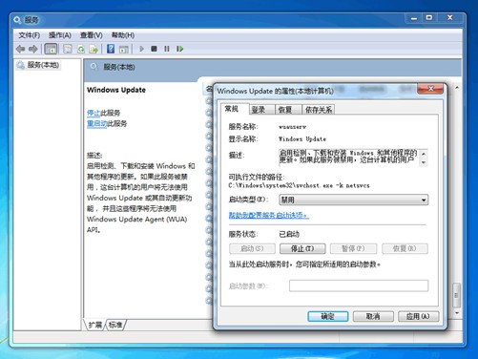Open the 启动类型 dropdown showing 禁用
The width and height of the screenshot is (478, 359).
click(x=353, y=200)
